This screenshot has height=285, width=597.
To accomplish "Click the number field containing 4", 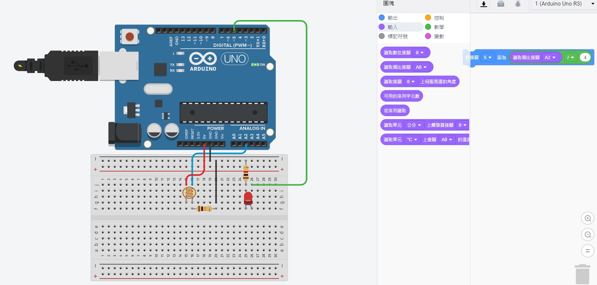I will (585, 58).
